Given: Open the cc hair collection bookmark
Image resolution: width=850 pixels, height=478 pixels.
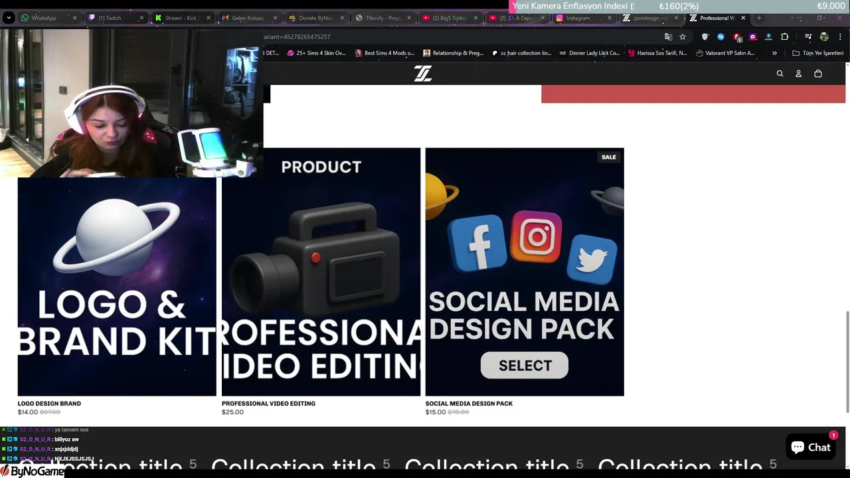Looking at the screenshot, I should point(521,53).
